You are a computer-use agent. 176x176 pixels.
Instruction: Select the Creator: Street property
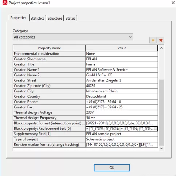(49, 80)
